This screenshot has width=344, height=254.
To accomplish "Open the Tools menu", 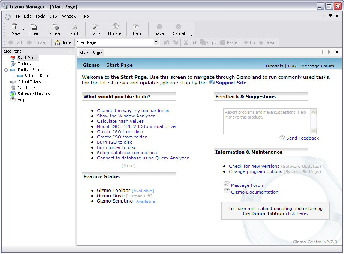I will [x=40, y=16].
